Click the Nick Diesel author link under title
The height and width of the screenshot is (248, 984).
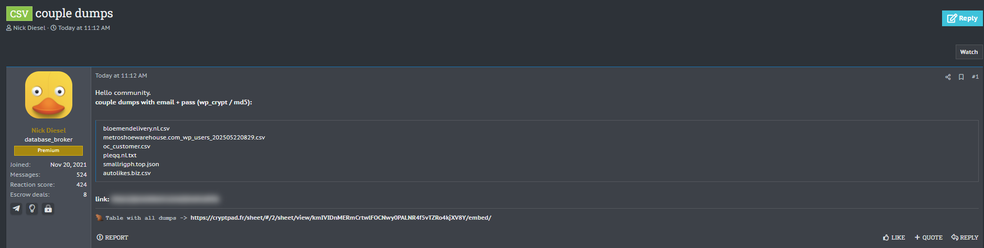(29, 28)
